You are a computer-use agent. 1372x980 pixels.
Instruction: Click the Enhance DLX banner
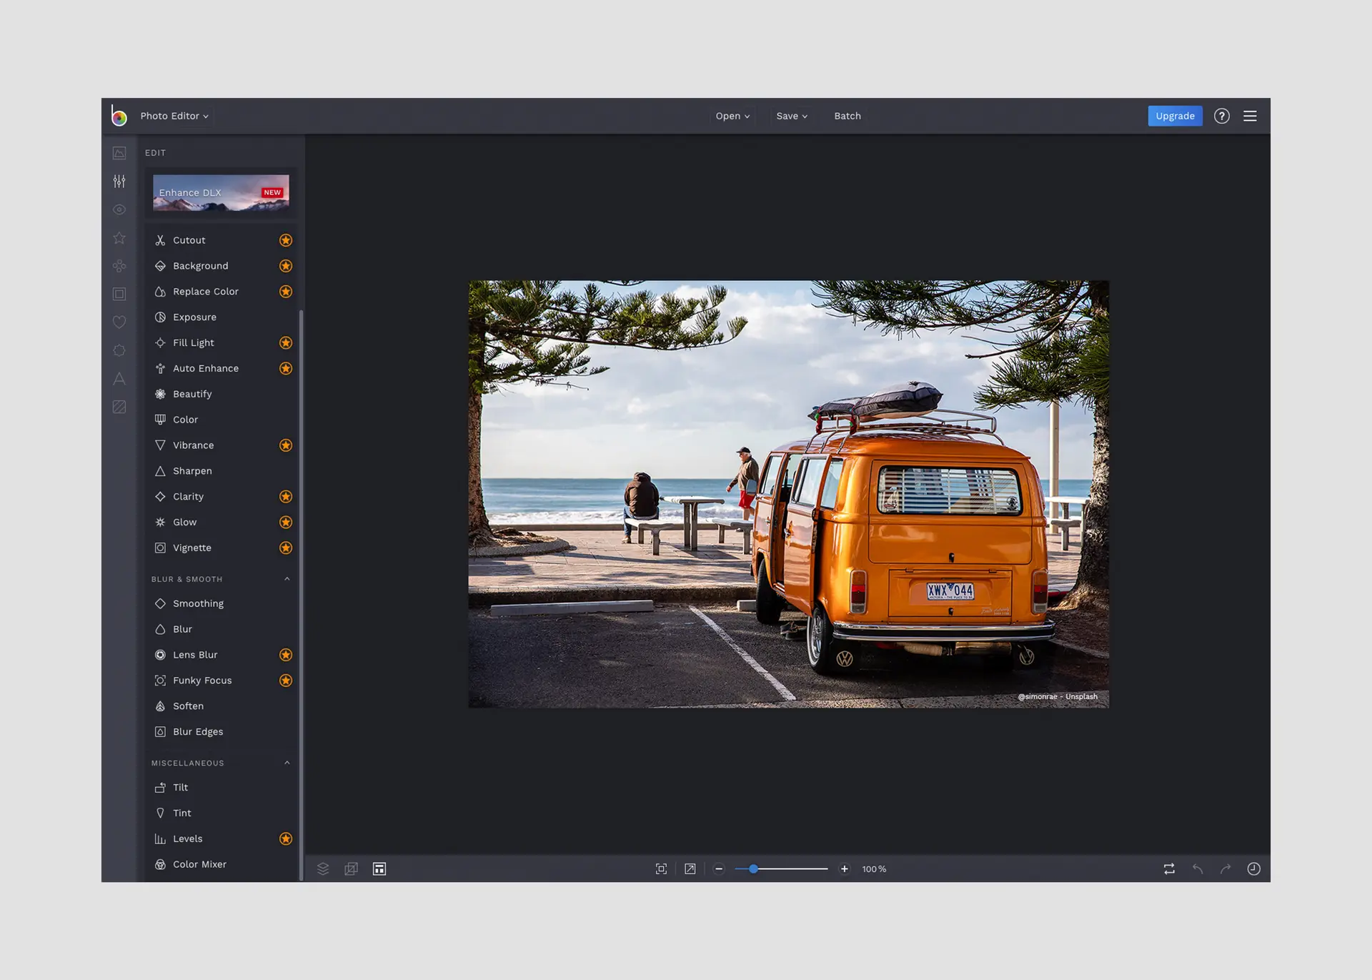(x=221, y=193)
